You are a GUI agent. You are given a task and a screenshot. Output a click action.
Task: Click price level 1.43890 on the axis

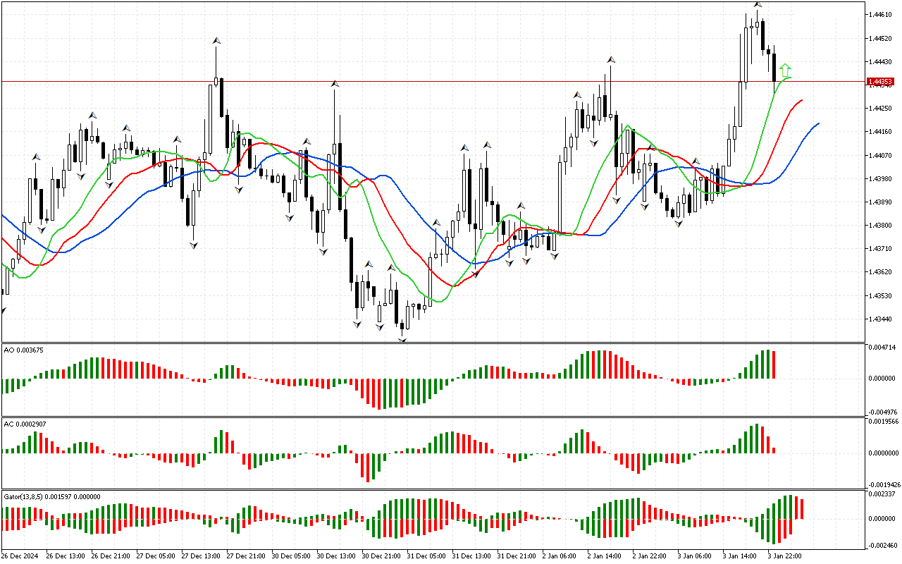[x=879, y=202]
